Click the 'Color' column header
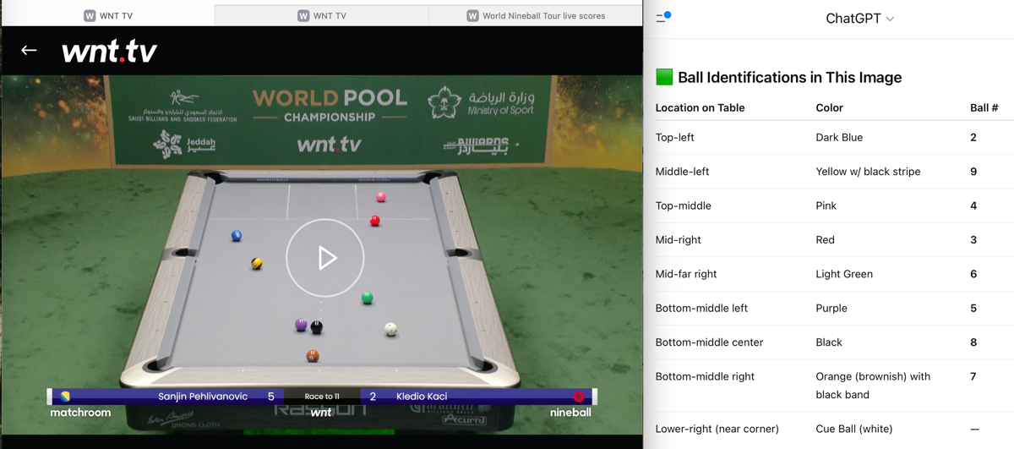Image resolution: width=1014 pixels, height=449 pixels. tap(829, 107)
